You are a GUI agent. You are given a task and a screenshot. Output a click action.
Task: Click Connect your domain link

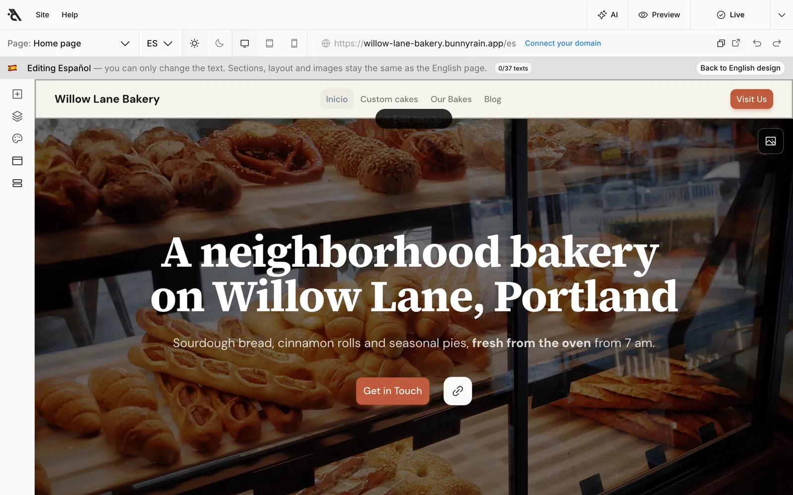pos(563,44)
